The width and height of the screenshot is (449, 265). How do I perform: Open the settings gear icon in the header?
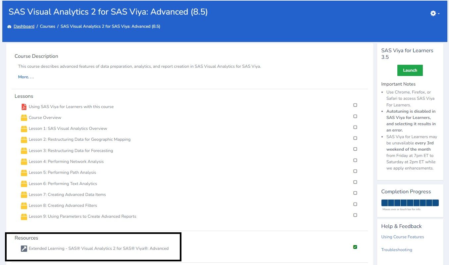[432, 13]
